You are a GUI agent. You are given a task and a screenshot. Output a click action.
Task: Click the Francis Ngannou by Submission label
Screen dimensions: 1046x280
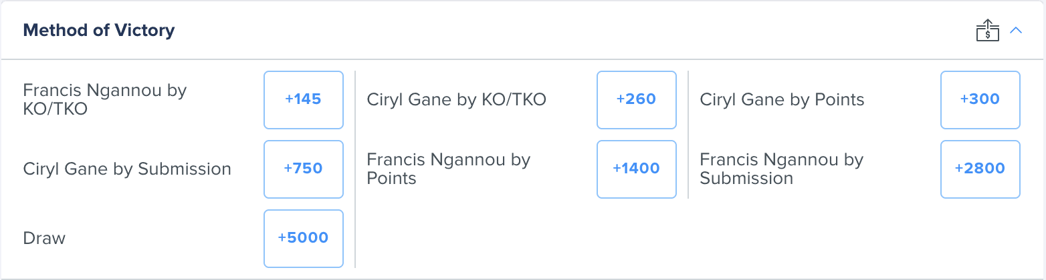(782, 169)
